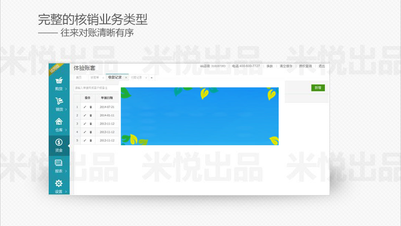This screenshot has width=401, height=226.
Task: Switch to the 付款记录 tab
Action: click(136, 78)
